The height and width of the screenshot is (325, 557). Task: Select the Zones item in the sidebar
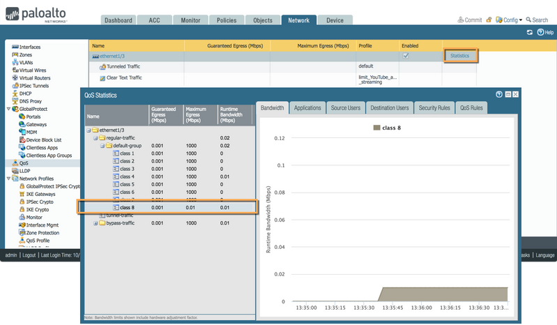(25, 54)
